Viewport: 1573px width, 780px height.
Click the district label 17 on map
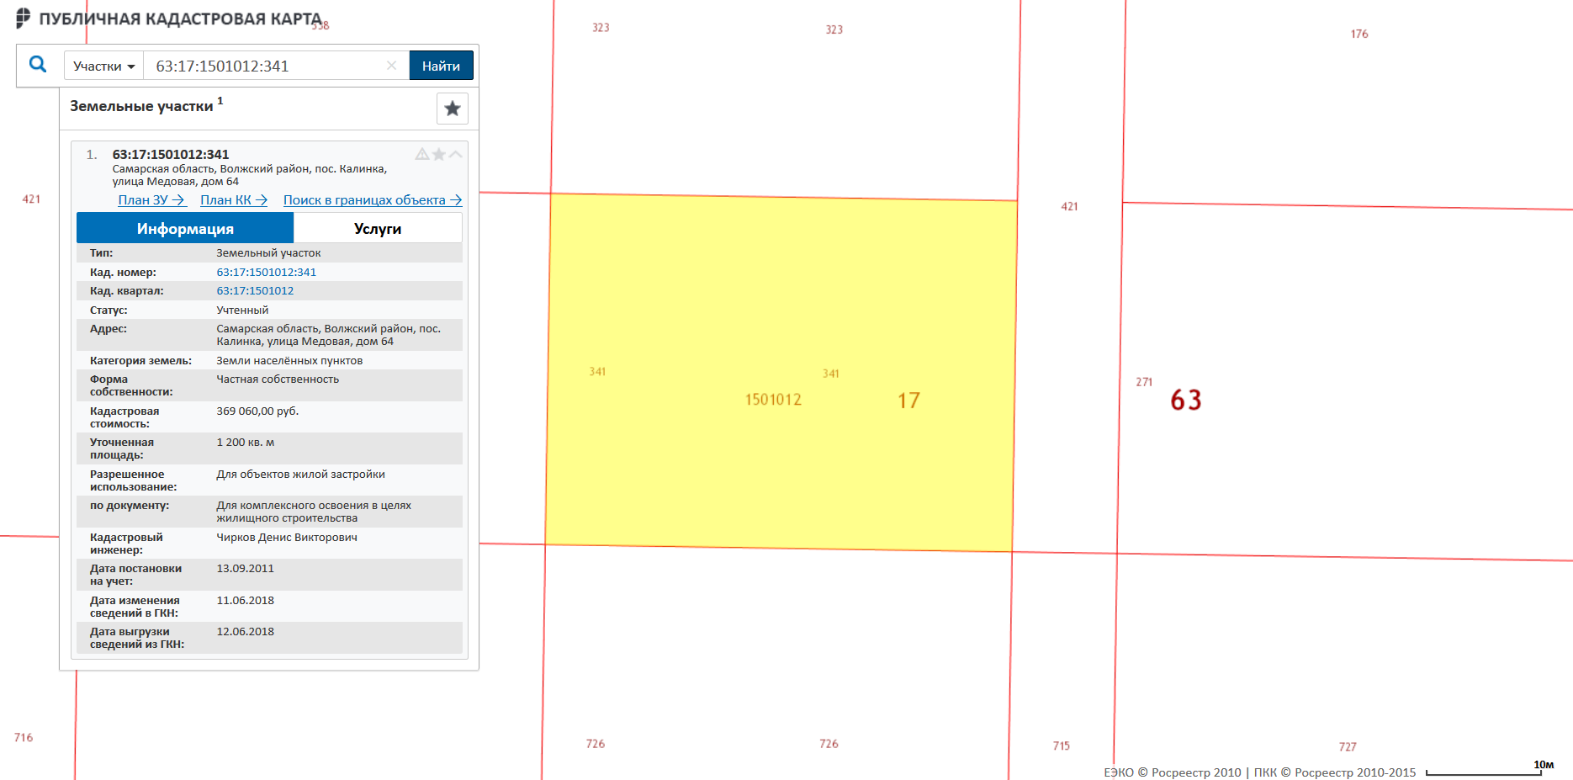pos(908,401)
